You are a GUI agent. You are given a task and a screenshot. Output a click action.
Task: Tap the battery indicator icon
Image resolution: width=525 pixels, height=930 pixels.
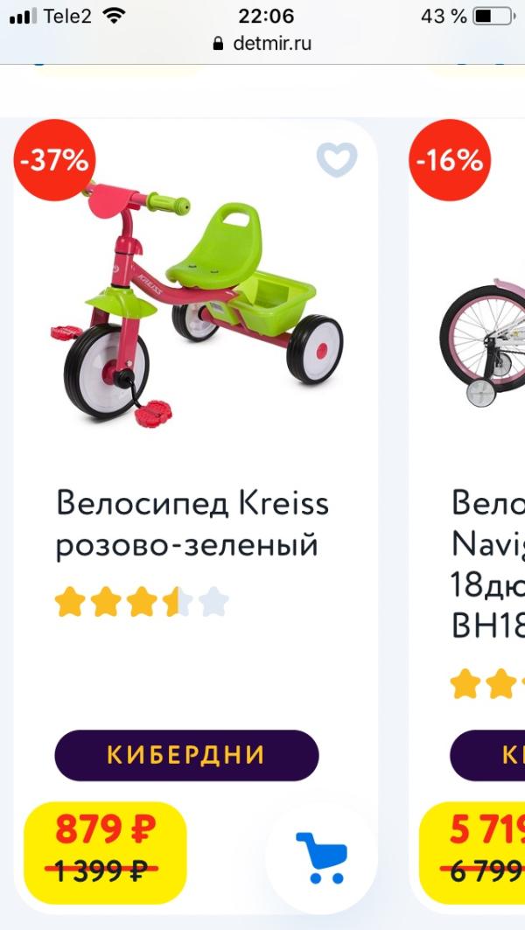coord(493,16)
